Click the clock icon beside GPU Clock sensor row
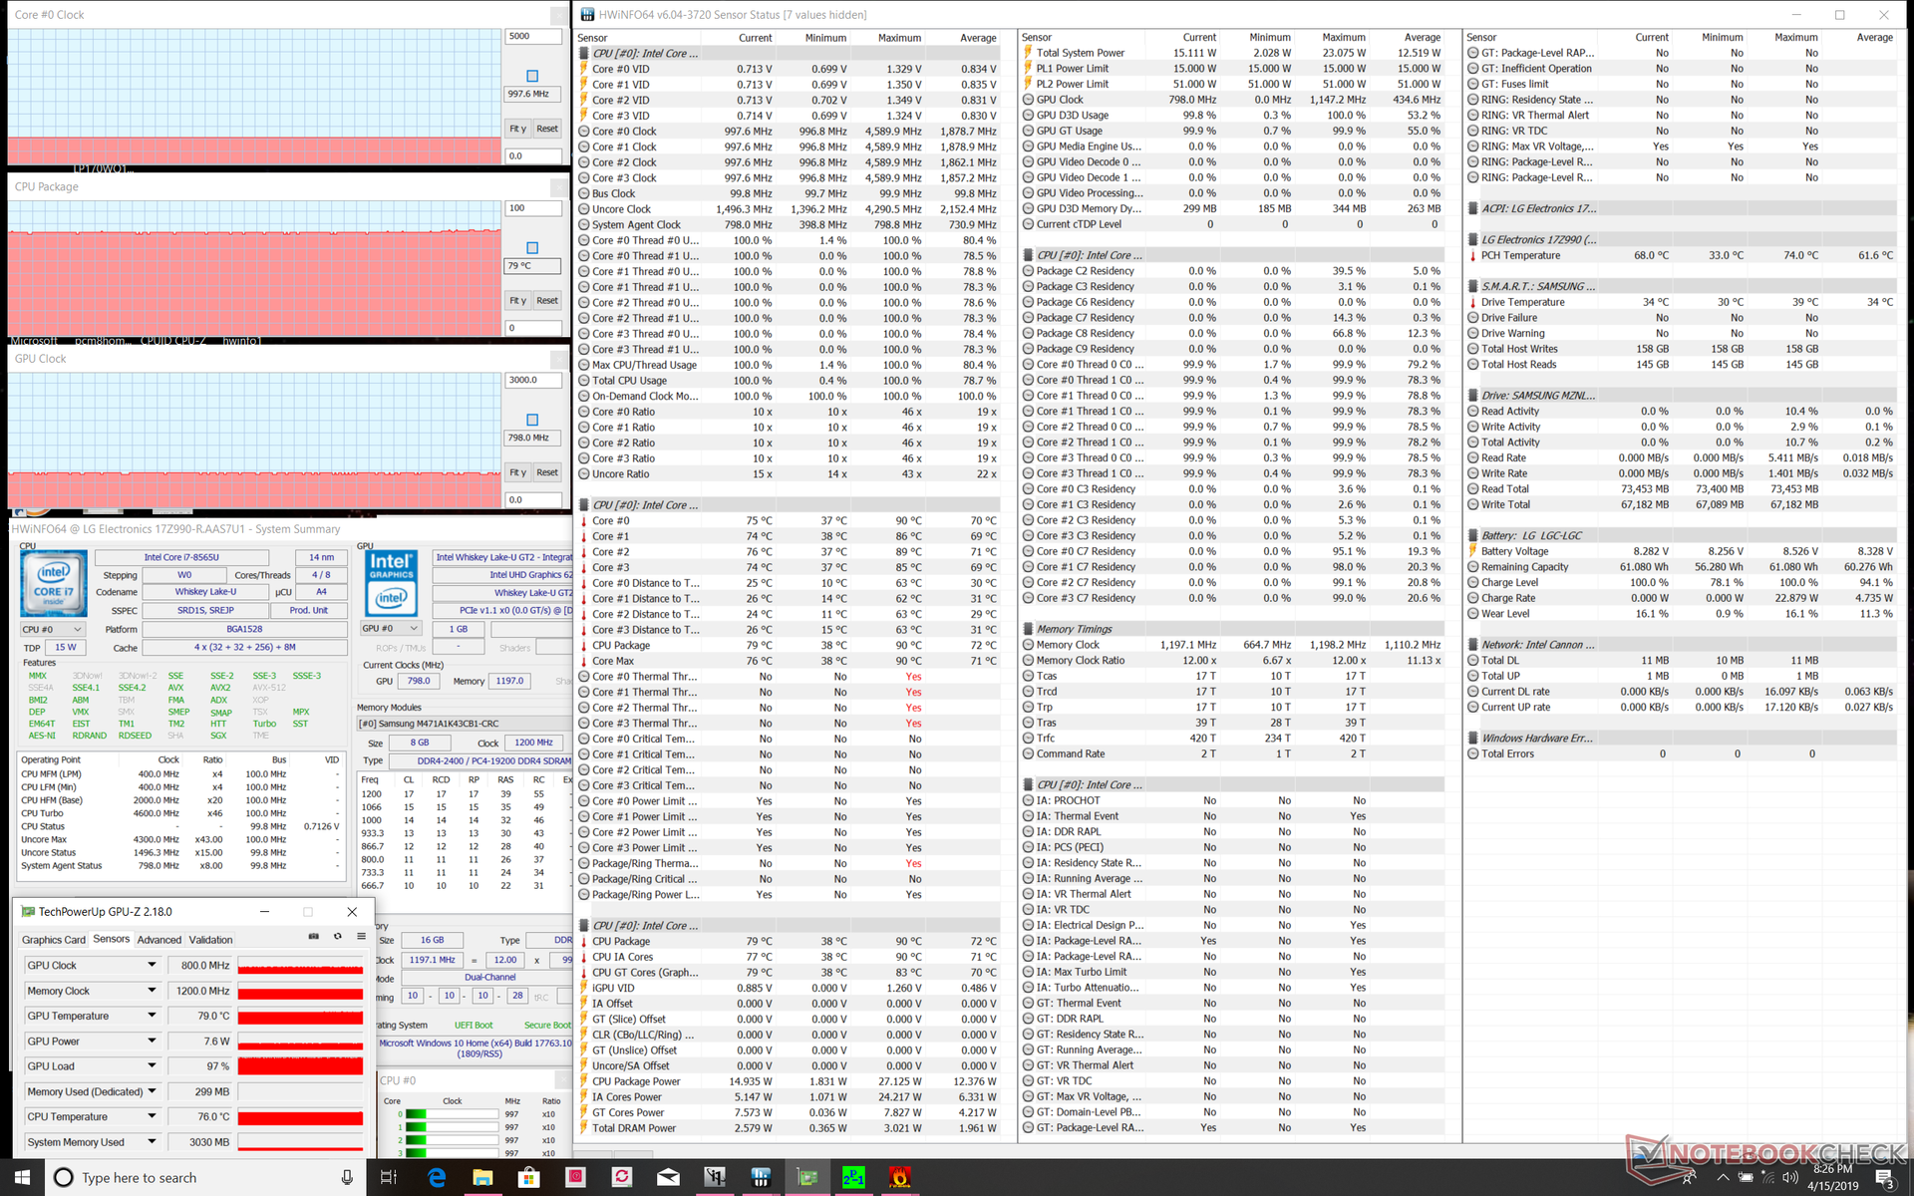 coord(1028,100)
